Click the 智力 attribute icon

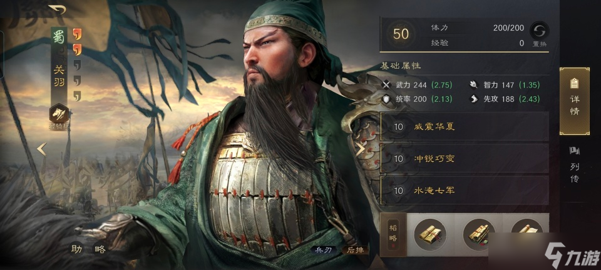(x=473, y=85)
